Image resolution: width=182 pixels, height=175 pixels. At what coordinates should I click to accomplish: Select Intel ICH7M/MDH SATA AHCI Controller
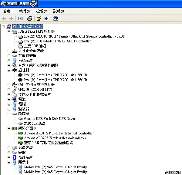(57, 41)
